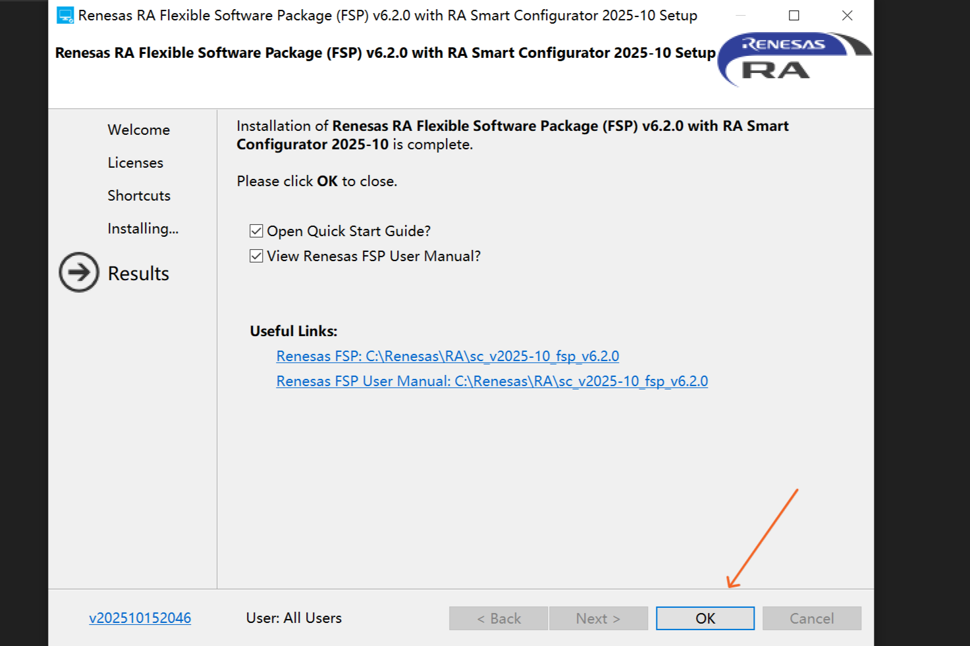Screen dimensions: 970x646
Task: Click the 'User: All Users' text
Action: click(x=294, y=618)
